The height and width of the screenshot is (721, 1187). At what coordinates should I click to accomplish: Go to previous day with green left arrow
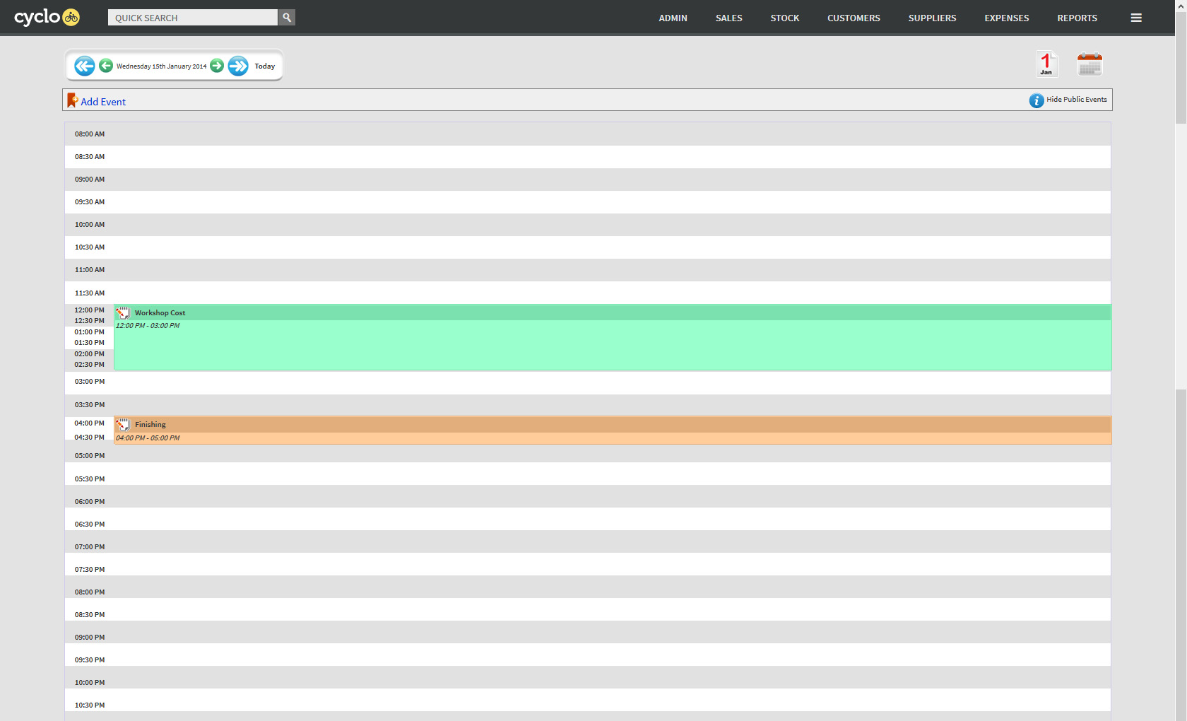pos(106,66)
